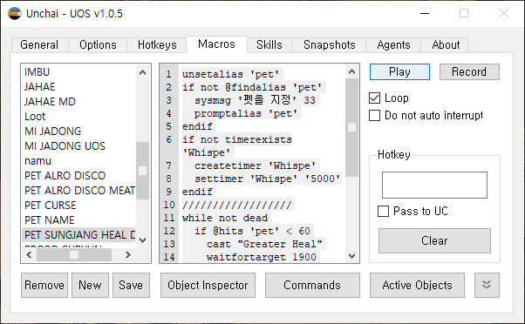Click the UOS app icon in title bar
Screen dimensions: 525x324
click(x=15, y=13)
